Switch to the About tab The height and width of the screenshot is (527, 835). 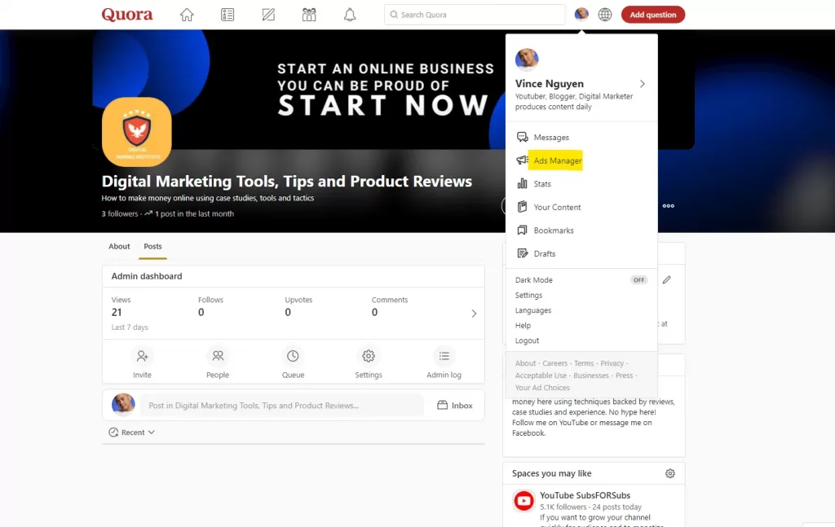point(119,246)
